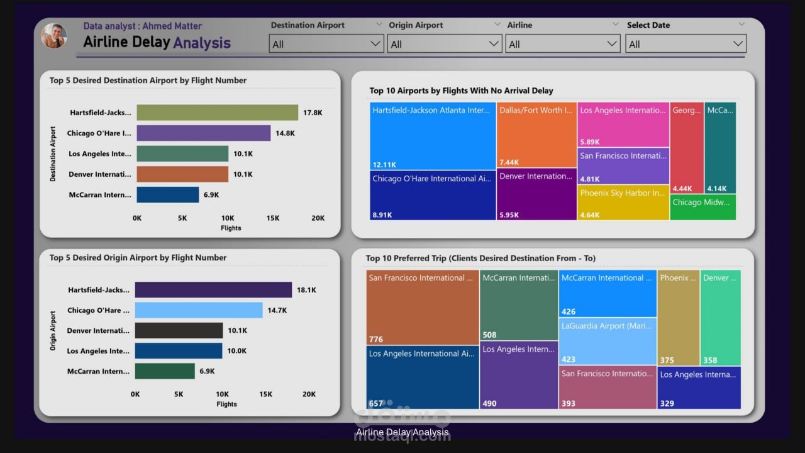Click "McCarran Intern..." label in origin chart

[99, 371]
